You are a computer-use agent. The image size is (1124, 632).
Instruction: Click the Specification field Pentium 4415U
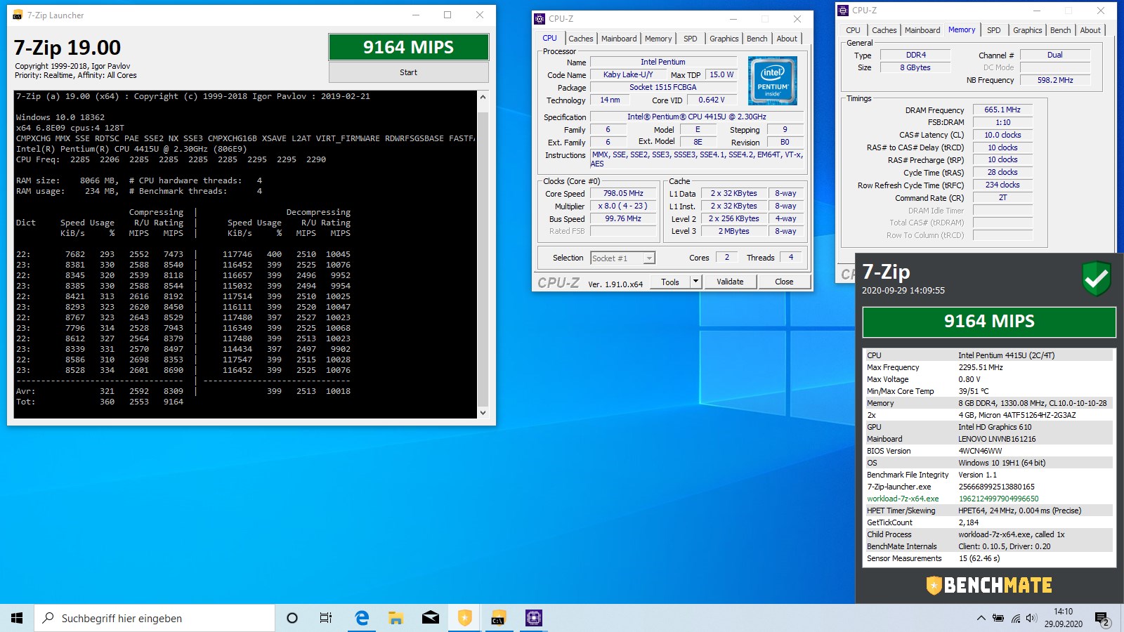click(x=697, y=117)
